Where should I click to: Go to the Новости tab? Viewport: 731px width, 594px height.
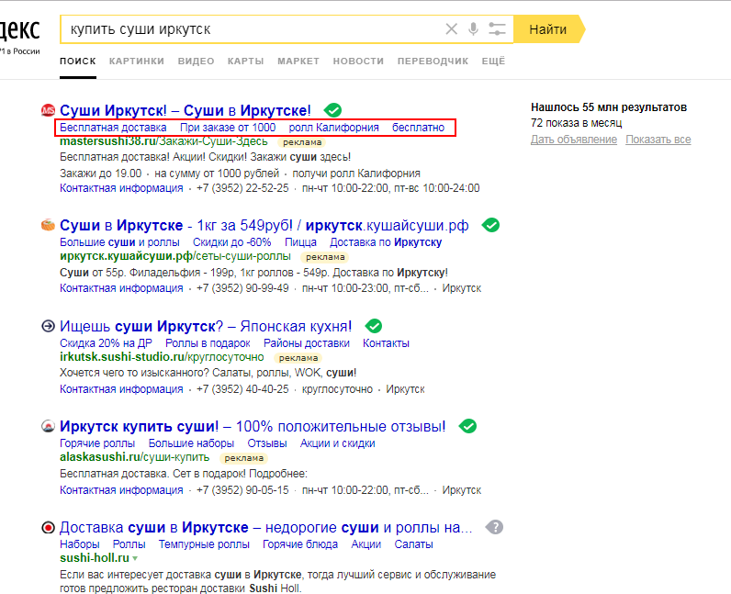click(x=358, y=62)
